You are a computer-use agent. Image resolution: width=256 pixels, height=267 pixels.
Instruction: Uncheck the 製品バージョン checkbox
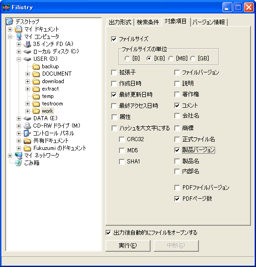pos(177,150)
